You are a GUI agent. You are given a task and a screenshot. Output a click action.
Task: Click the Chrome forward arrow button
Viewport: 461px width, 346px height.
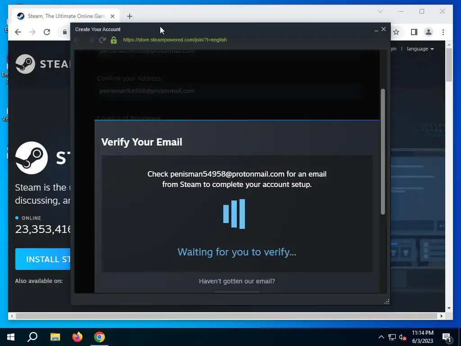(x=32, y=32)
